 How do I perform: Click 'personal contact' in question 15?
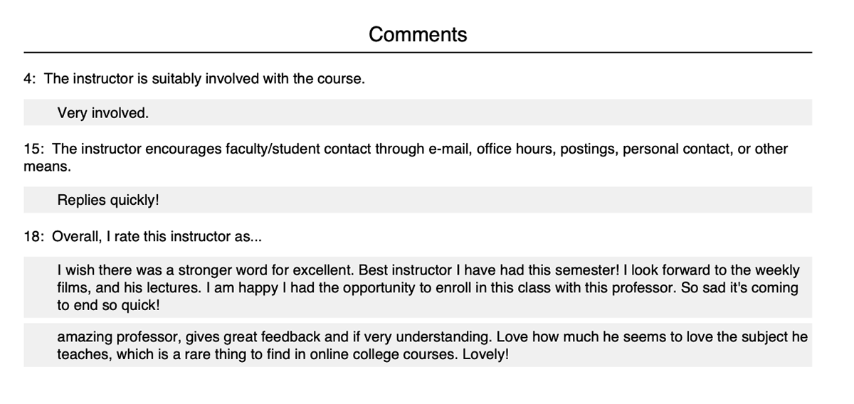[x=676, y=149]
